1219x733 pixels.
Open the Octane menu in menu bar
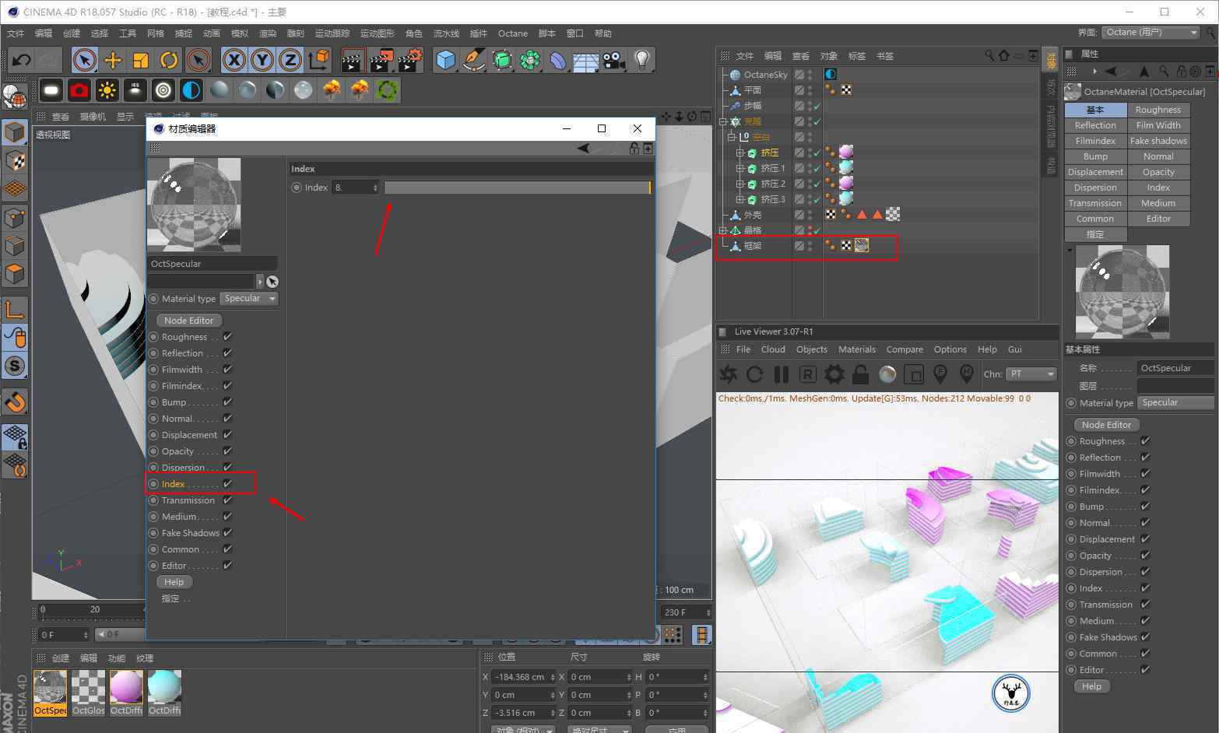(x=512, y=33)
